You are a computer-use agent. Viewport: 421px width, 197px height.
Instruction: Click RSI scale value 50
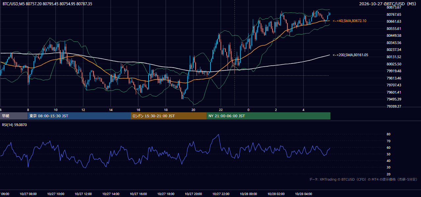coord(388,154)
